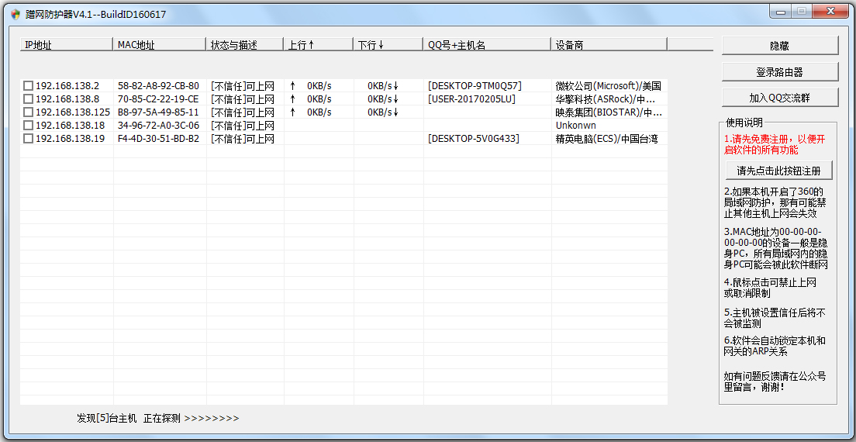Click hostname DESKTOP-5V0G433
This screenshot has width=856, height=442.
point(473,139)
